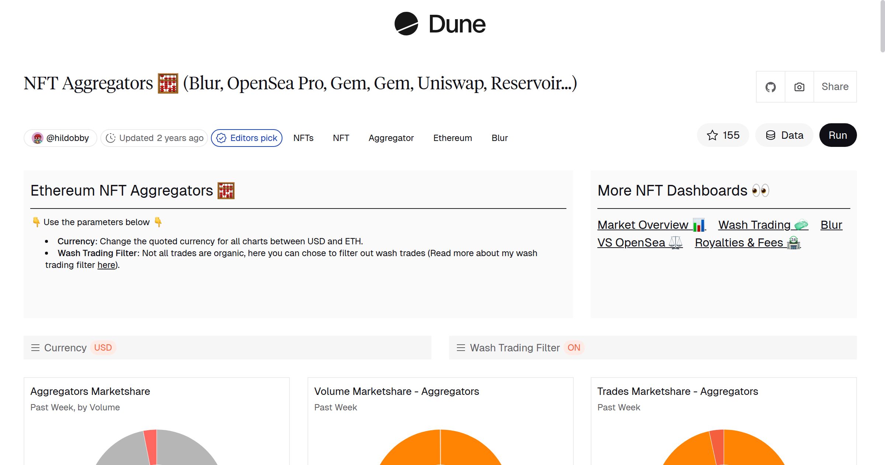This screenshot has width=885, height=465.
Task: Select the Ethereum tag
Action: (x=452, y=138)
